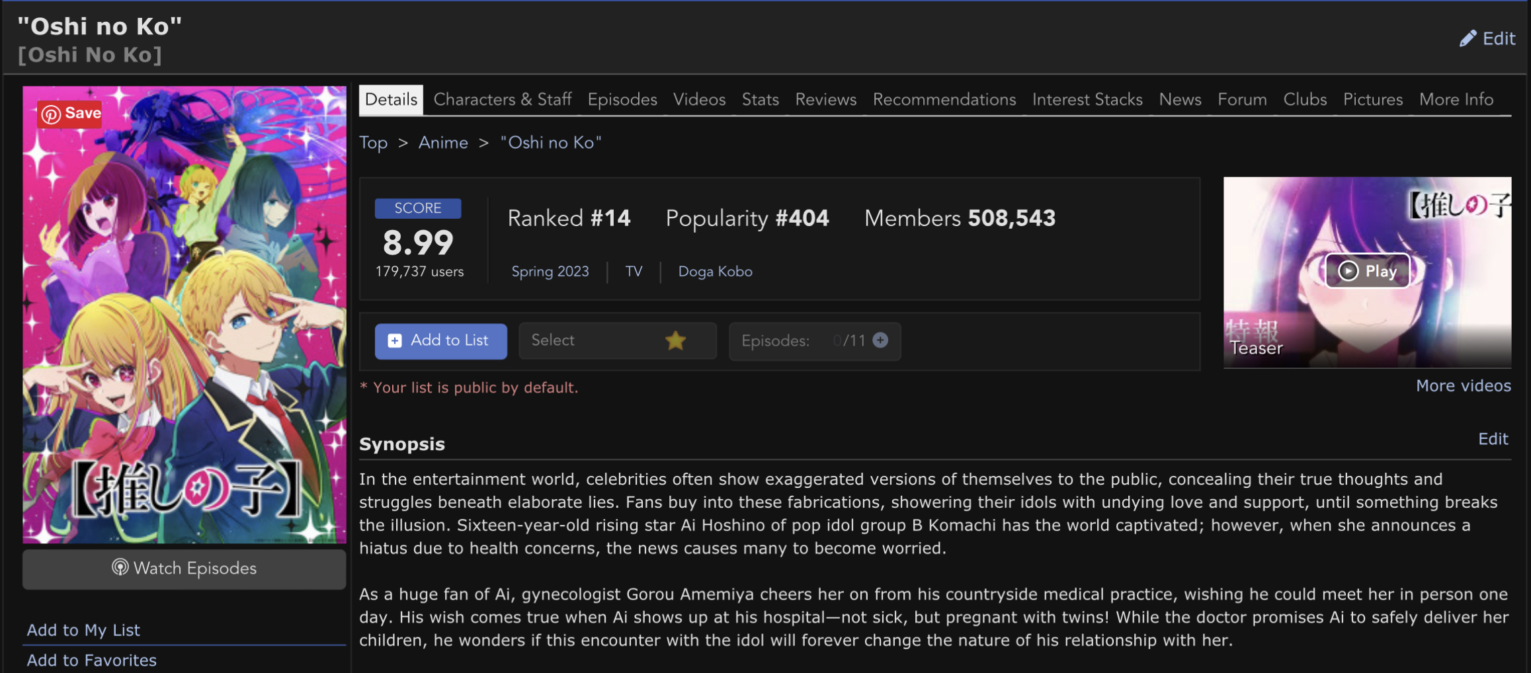Click the episodes watched input field
The height and width of the screenshot is (673, 1531).
pyautogui.click(x=836, y=340)
